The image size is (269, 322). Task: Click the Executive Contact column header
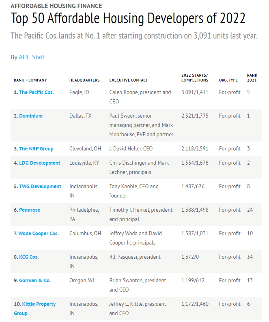tap(129, 80)
